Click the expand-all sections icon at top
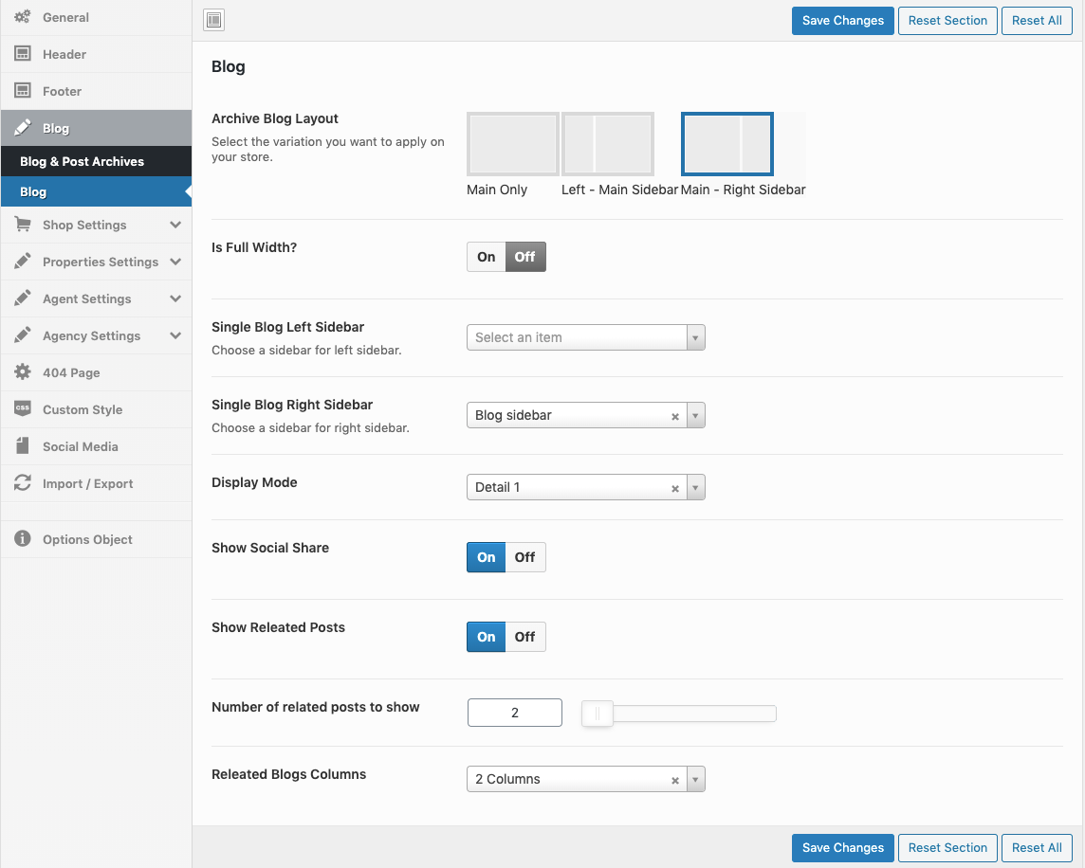 click(x=214, y=20)
